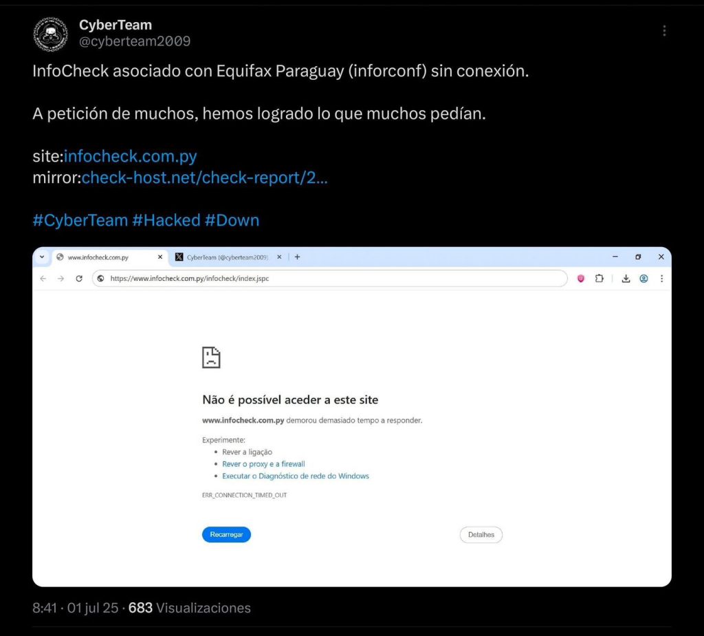The height and width of the screenshot is (636, 704).
Task: Click the browser back arrow
Action: [x=43, y=279]
